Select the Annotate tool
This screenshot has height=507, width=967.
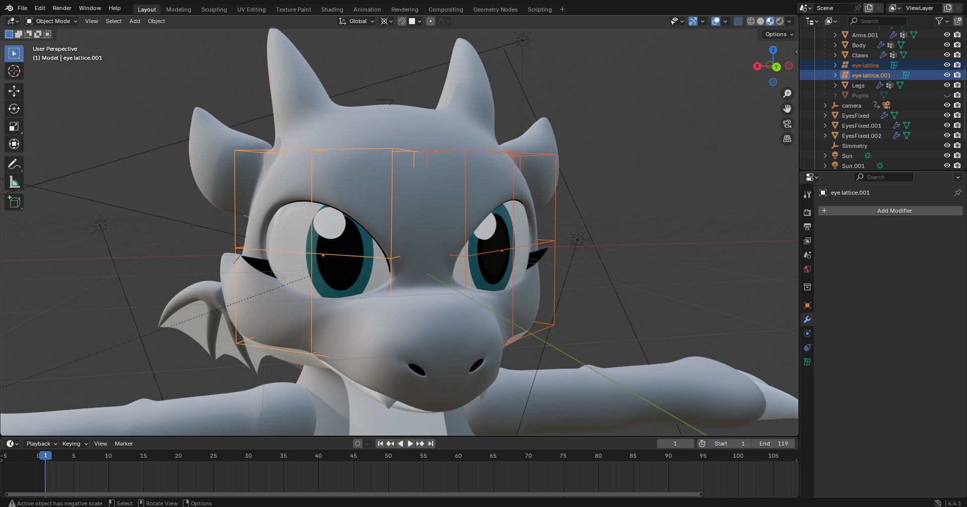pyautogui.click(x=14, y=164)
